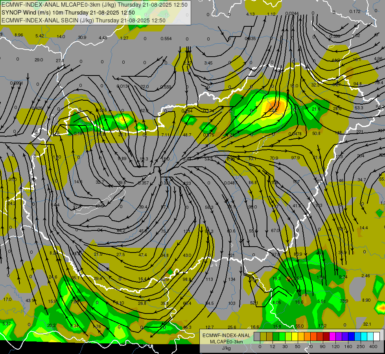This screenshot has width=385, height=354.
Task: Click the legend tick label 400
Action: click(373, 347)
